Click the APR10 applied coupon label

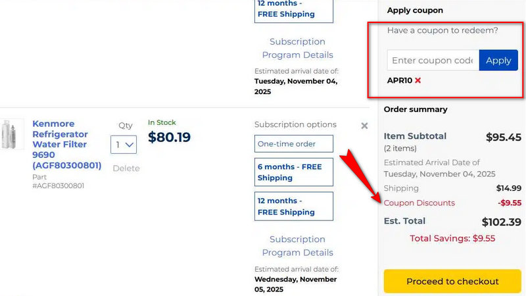point(399,80)
